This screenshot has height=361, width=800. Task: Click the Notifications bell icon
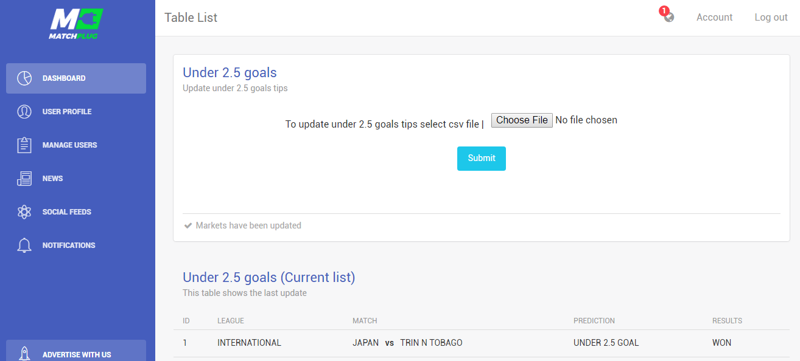[x=24, y=246]
